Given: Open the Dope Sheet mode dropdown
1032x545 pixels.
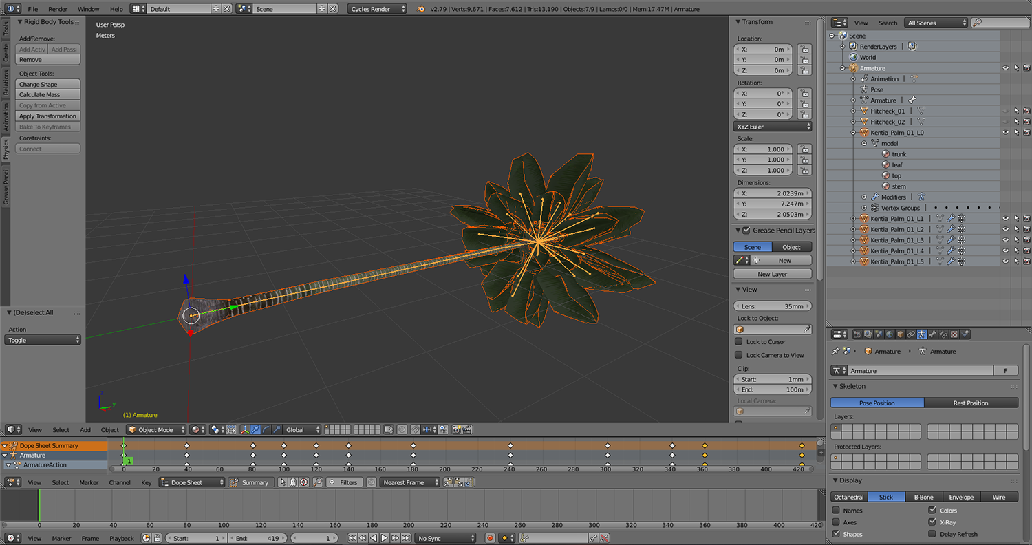Looking at the screenshot, I should click(192, 482).
